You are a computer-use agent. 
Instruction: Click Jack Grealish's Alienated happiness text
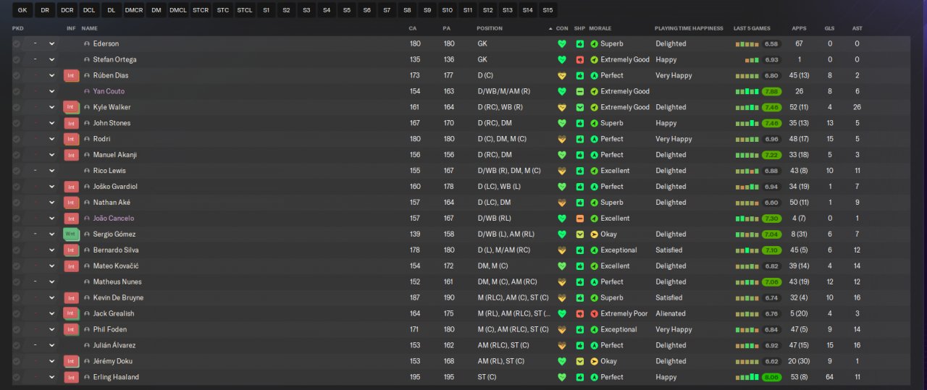click(671, 313)
